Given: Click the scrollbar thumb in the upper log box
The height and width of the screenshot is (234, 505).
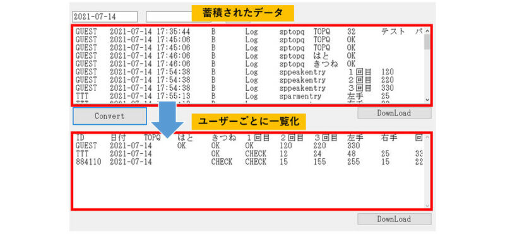Looking at the screenshot, I should coord(427,42).
